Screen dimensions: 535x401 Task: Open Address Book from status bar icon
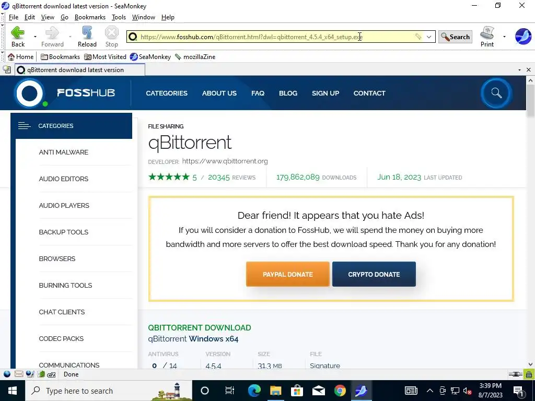click(41, 374)
